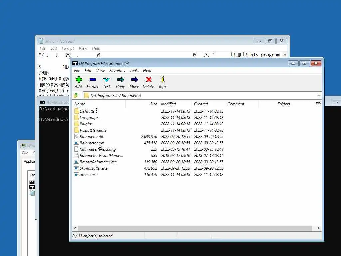The width and height of the screenshot is (341, 256).
Task: Open the 7-Zip File menu
Action: [x=77, y=71]
